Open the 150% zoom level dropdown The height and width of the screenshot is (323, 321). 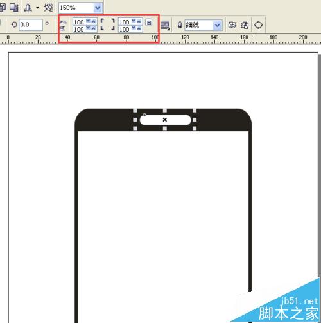pos(98,8)
